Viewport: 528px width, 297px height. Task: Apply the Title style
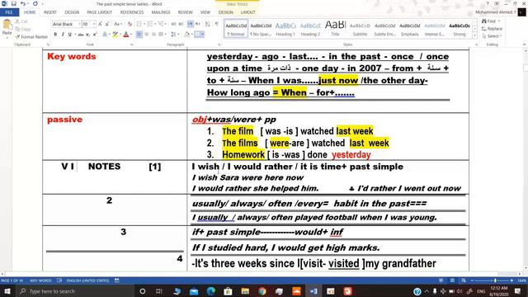[336, 30]
